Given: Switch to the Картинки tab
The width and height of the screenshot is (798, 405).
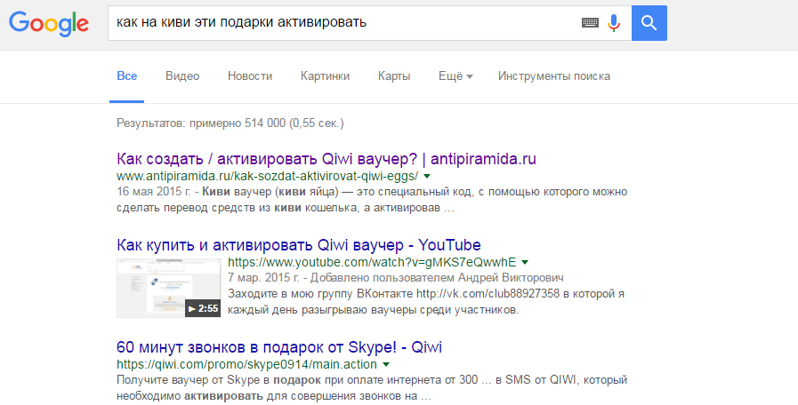Looking at the screenshot, I should point(325,76).
